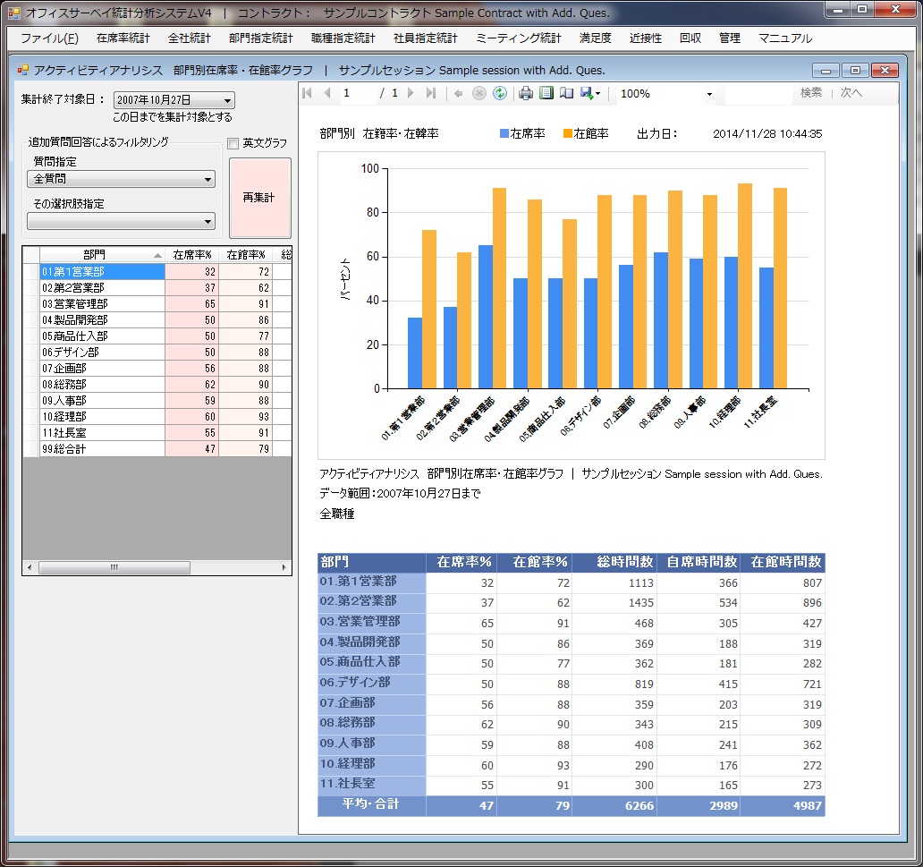The height and width of the screenshot is (867, 923).
Task: Open the ファイル(F) menu
Action: pos(49,38)
